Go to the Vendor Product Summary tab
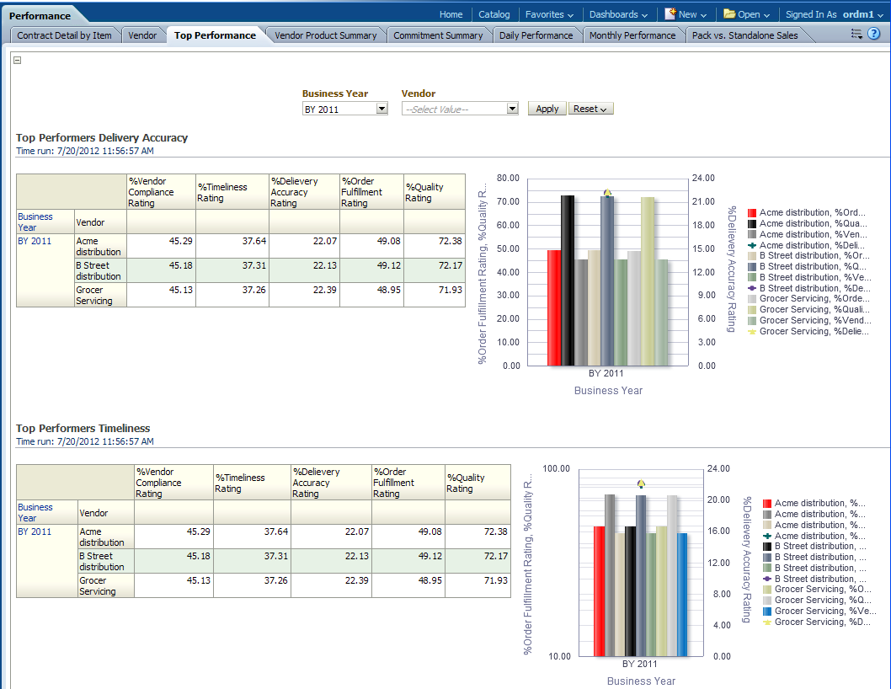The height and width of the screenshot is (689, 891). 325,35
